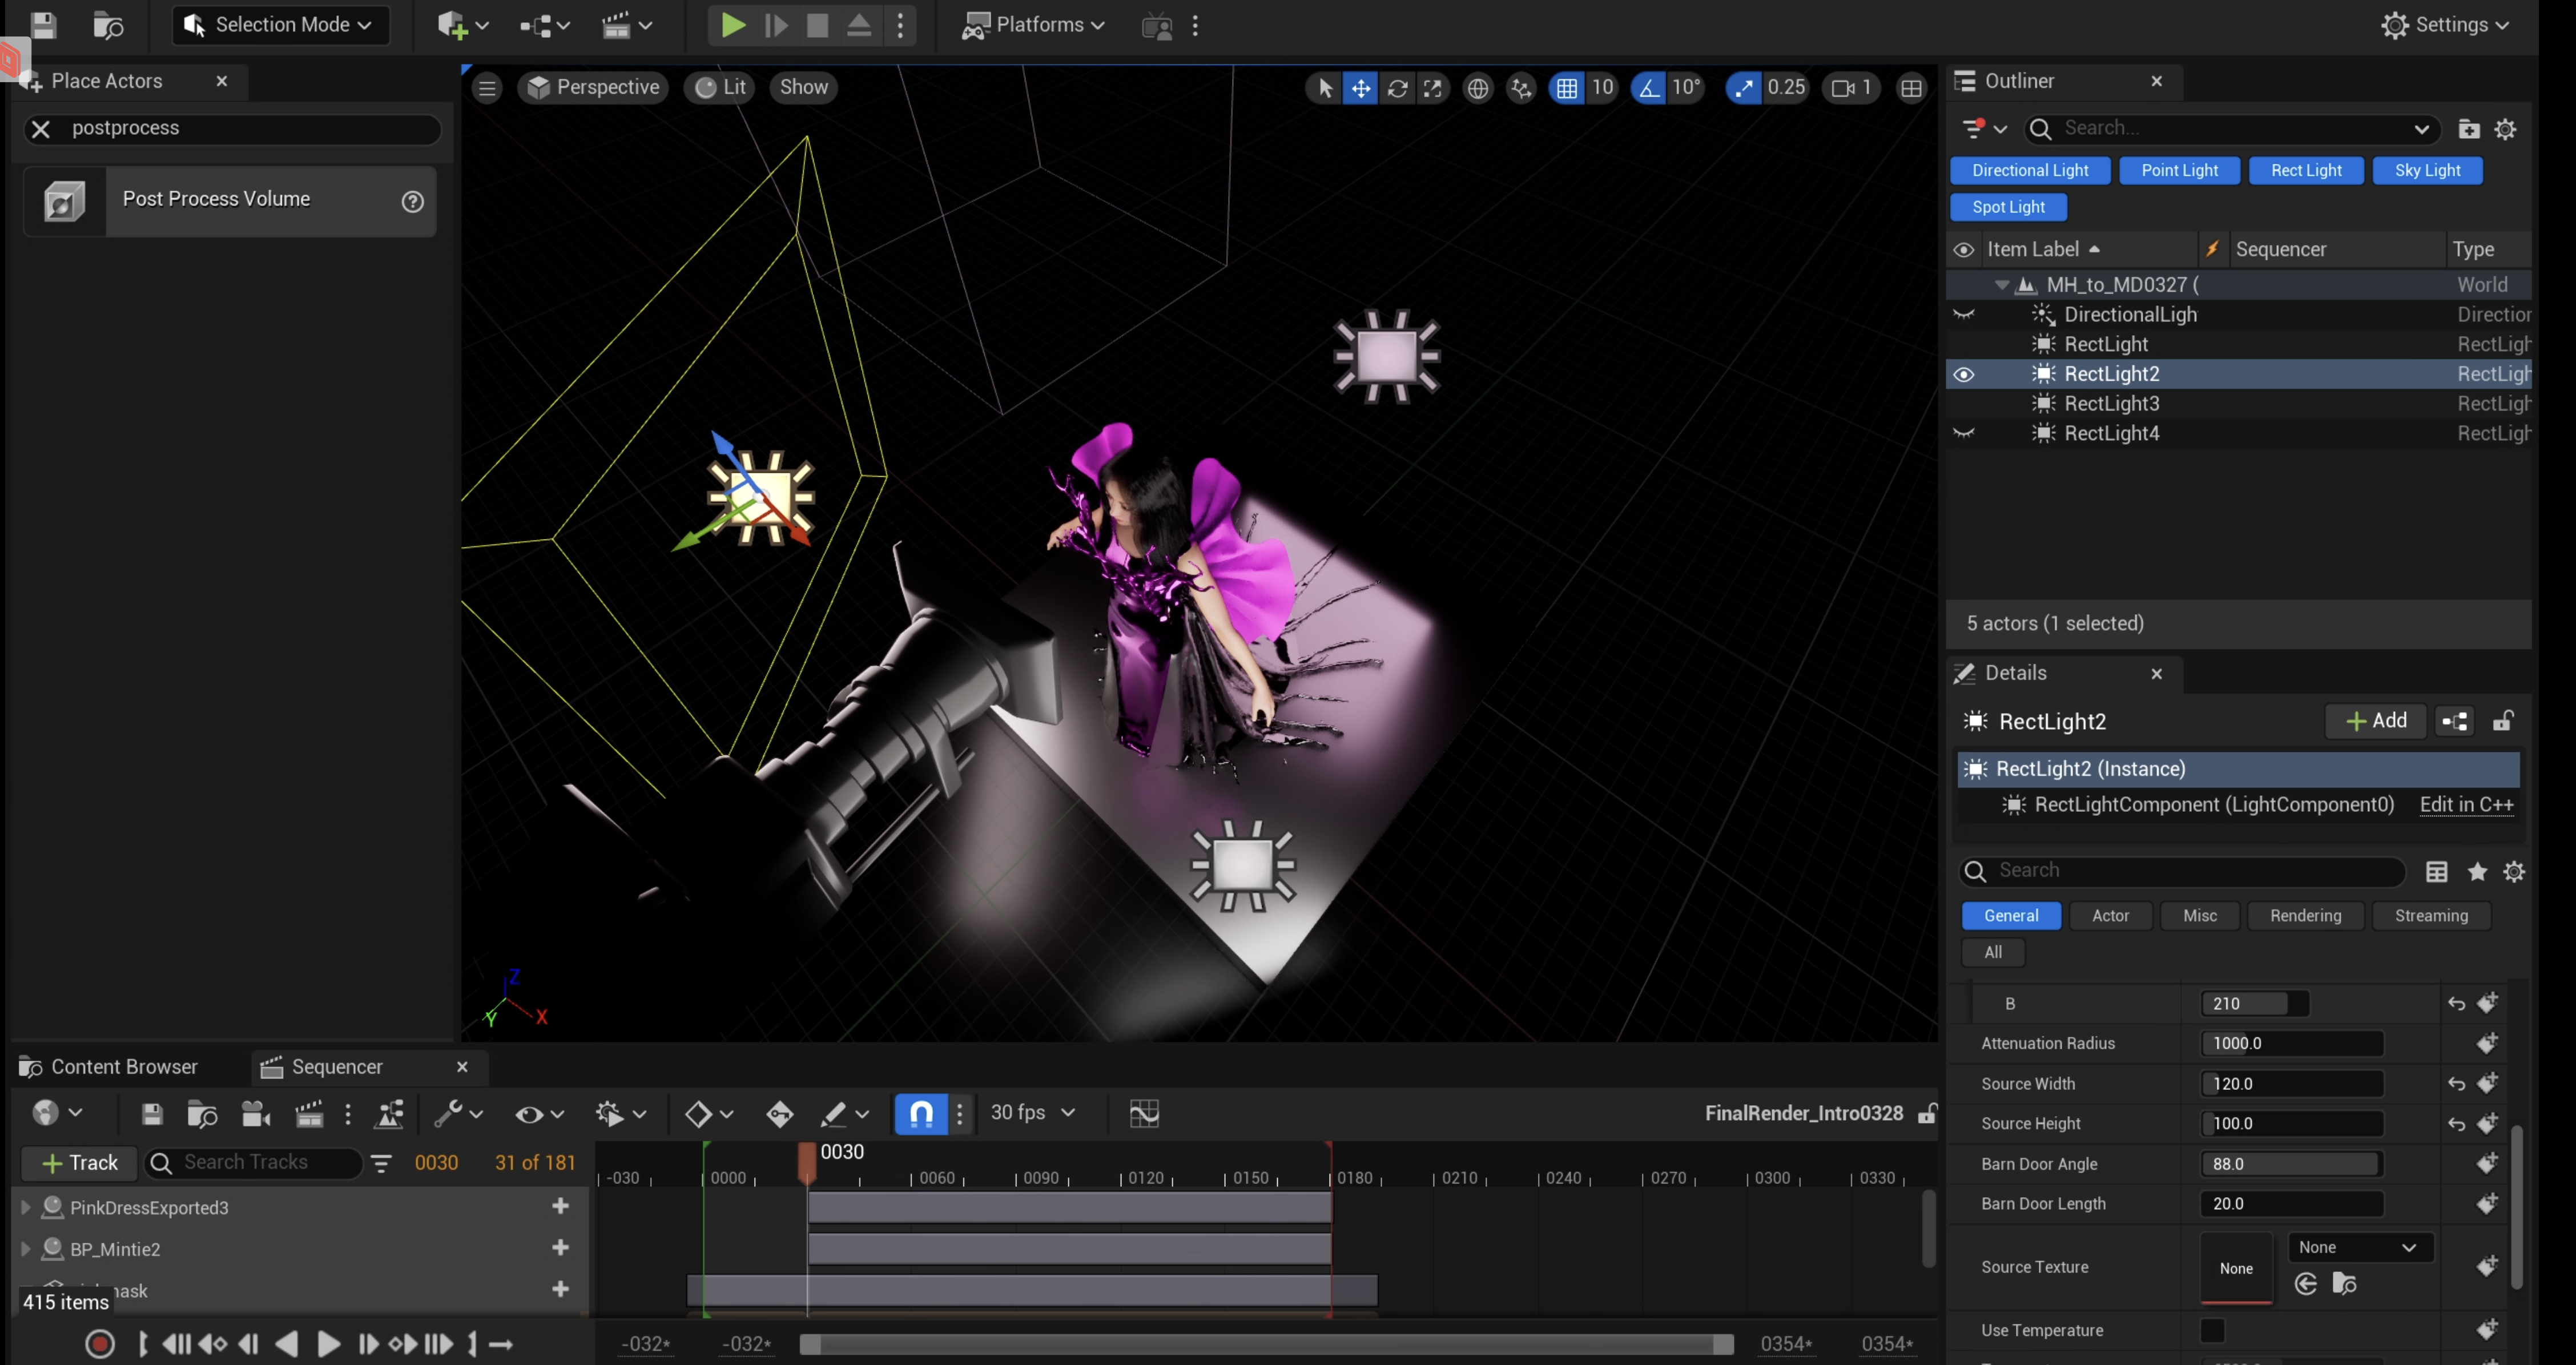Click the Details favorites star icon

(2477, 872)
